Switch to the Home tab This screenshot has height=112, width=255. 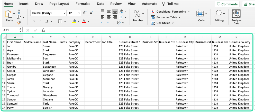click(8, 4)
